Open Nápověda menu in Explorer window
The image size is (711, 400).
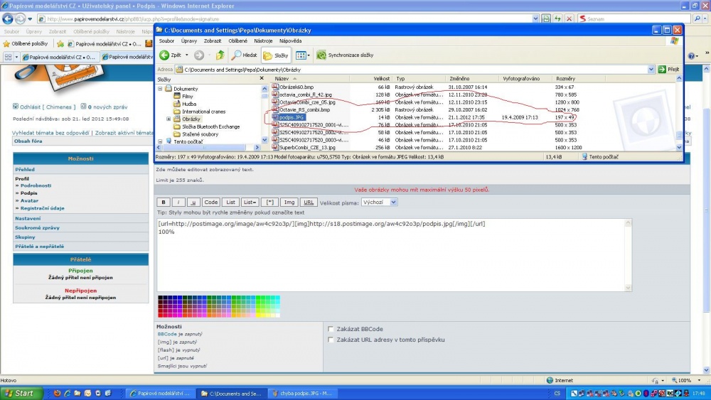point(290,40)
